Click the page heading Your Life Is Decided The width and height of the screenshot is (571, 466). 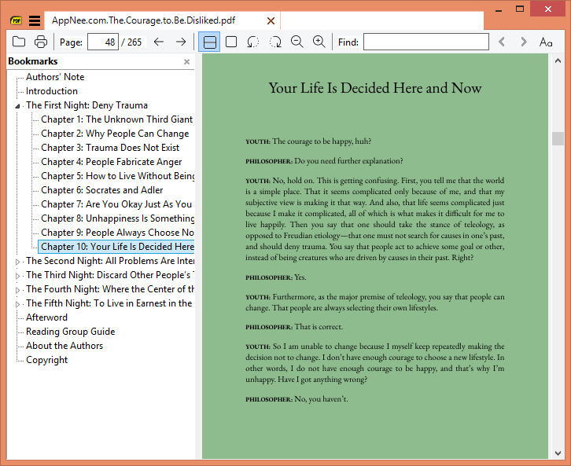pos(375,88)
